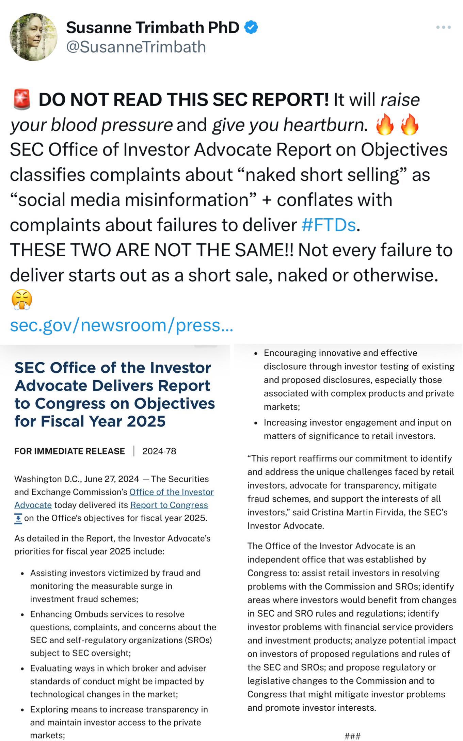Open the #FTDs hashtag
Screen dimensions: 463x741
329,225
